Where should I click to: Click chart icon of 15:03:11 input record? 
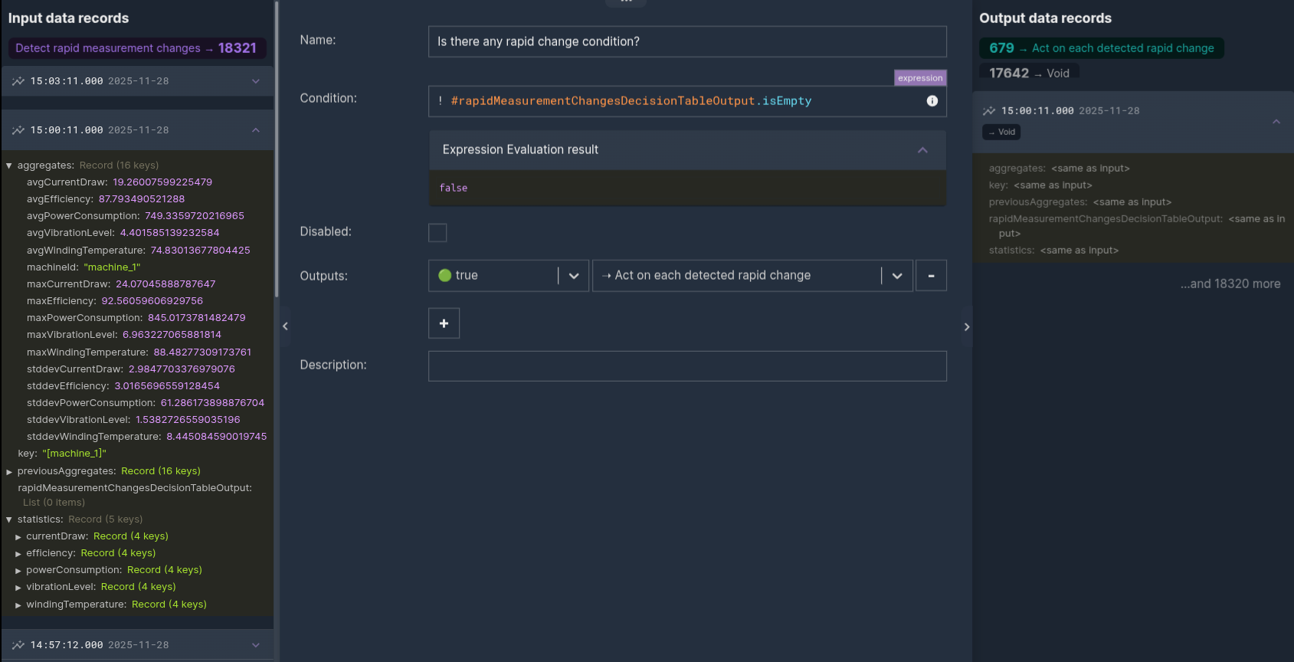[x=18, y=81]
